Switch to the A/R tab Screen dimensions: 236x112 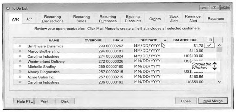15,19
